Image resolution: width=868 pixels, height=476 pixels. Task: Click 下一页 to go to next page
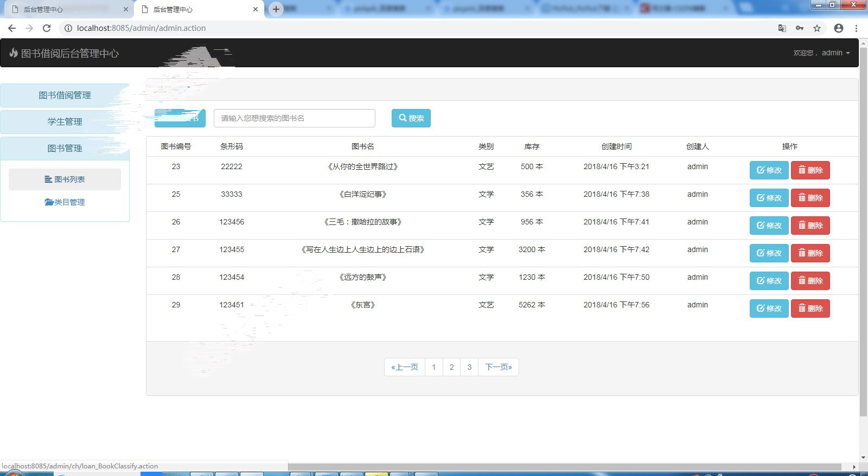(498, 367)
